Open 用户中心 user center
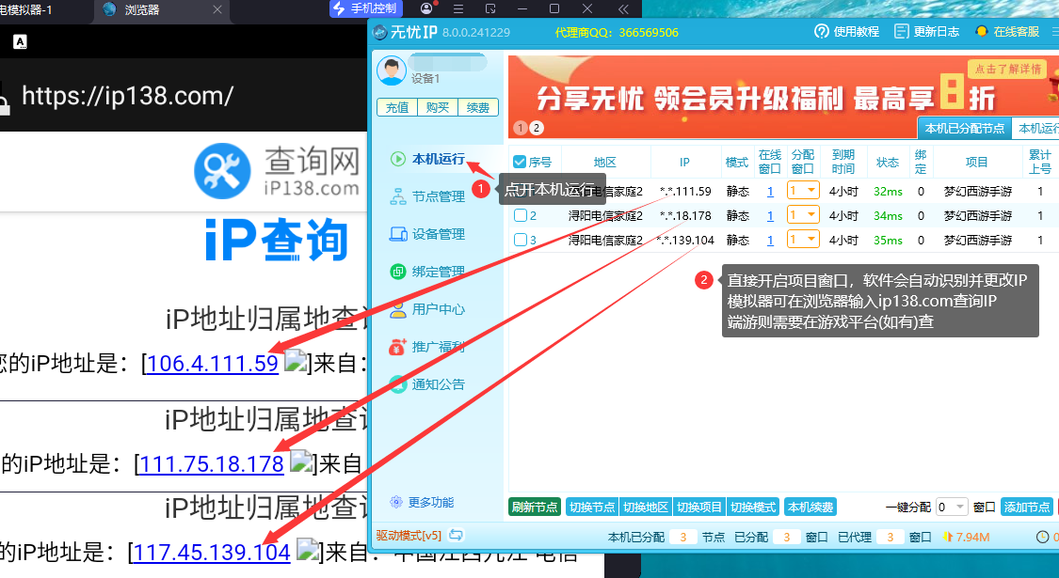Screen dimensions: 1059x578 (427, 309)
